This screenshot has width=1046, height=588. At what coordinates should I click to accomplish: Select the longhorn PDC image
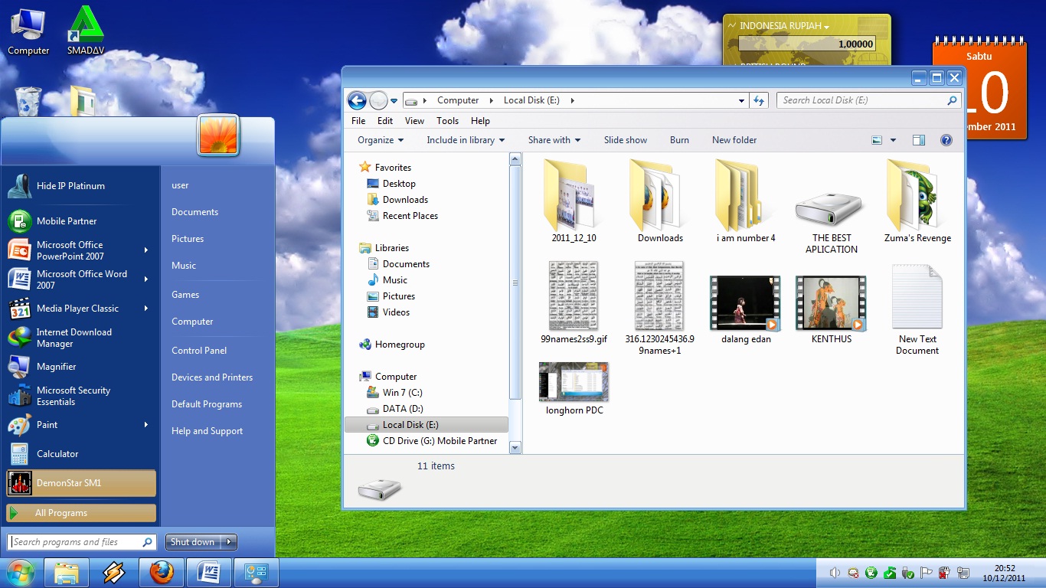click(x=574, y=382)
